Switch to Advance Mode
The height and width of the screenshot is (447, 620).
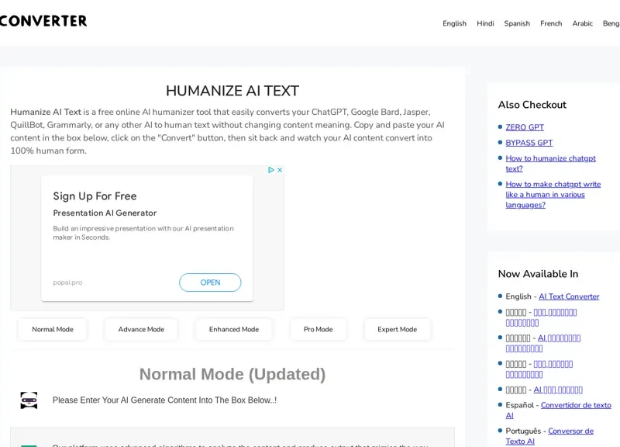tap(140, 329)
